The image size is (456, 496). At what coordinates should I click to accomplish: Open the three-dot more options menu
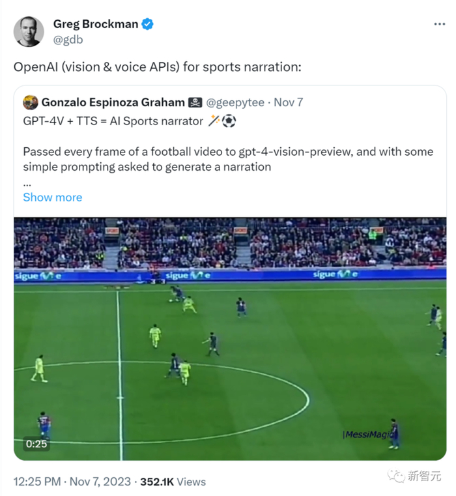[439, 24]
